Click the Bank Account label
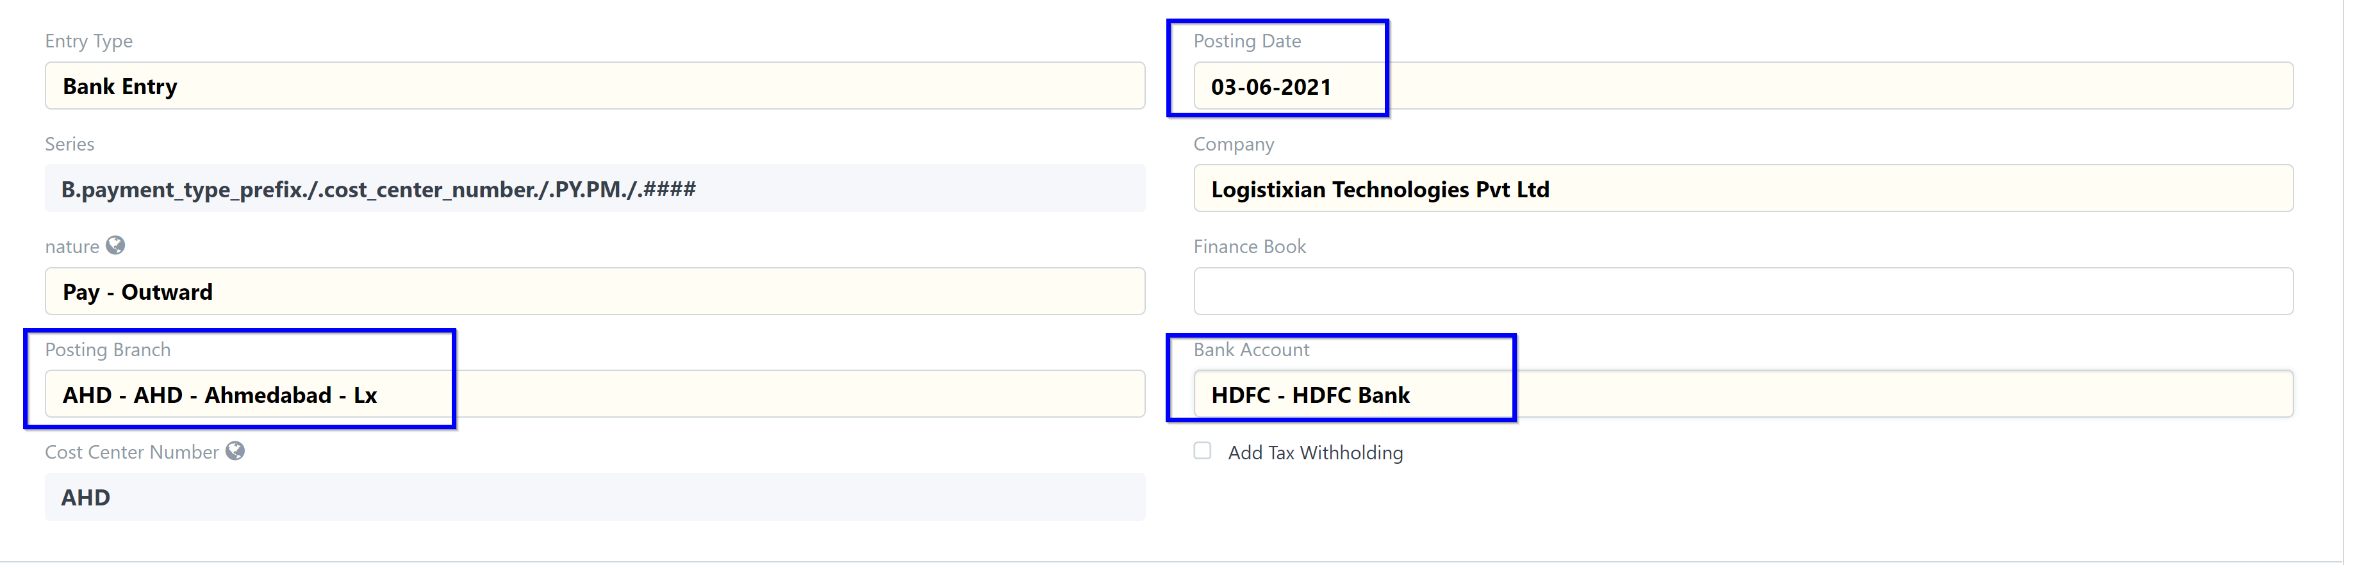2364x565 pixels. pyautogui.click(x=1251, y=350)
